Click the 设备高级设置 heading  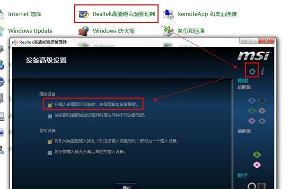[46, 60]
